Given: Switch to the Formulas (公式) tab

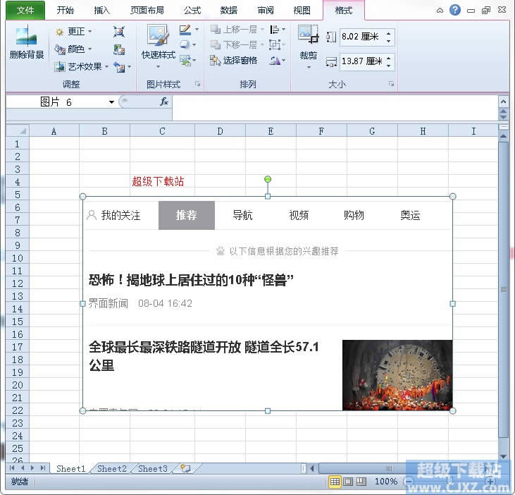Looking at the screenshot, I should (192, 10).
